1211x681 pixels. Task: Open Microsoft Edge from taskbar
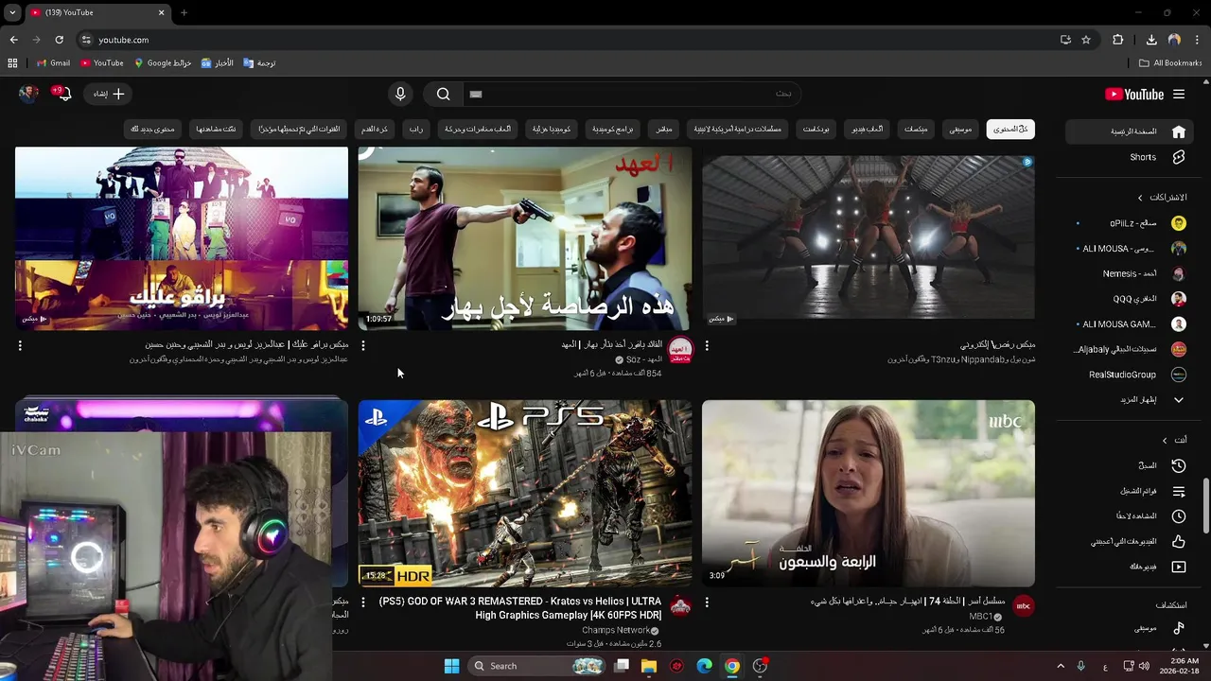click(705, 666)
